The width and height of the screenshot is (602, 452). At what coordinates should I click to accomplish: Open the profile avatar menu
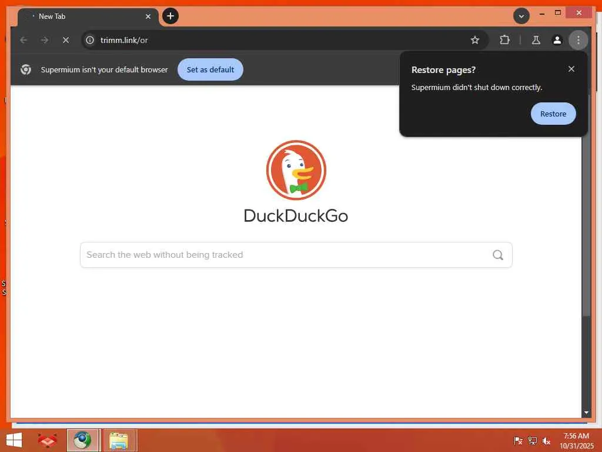(x=557, y=40)
